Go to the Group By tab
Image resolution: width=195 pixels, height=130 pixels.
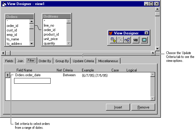62,61
